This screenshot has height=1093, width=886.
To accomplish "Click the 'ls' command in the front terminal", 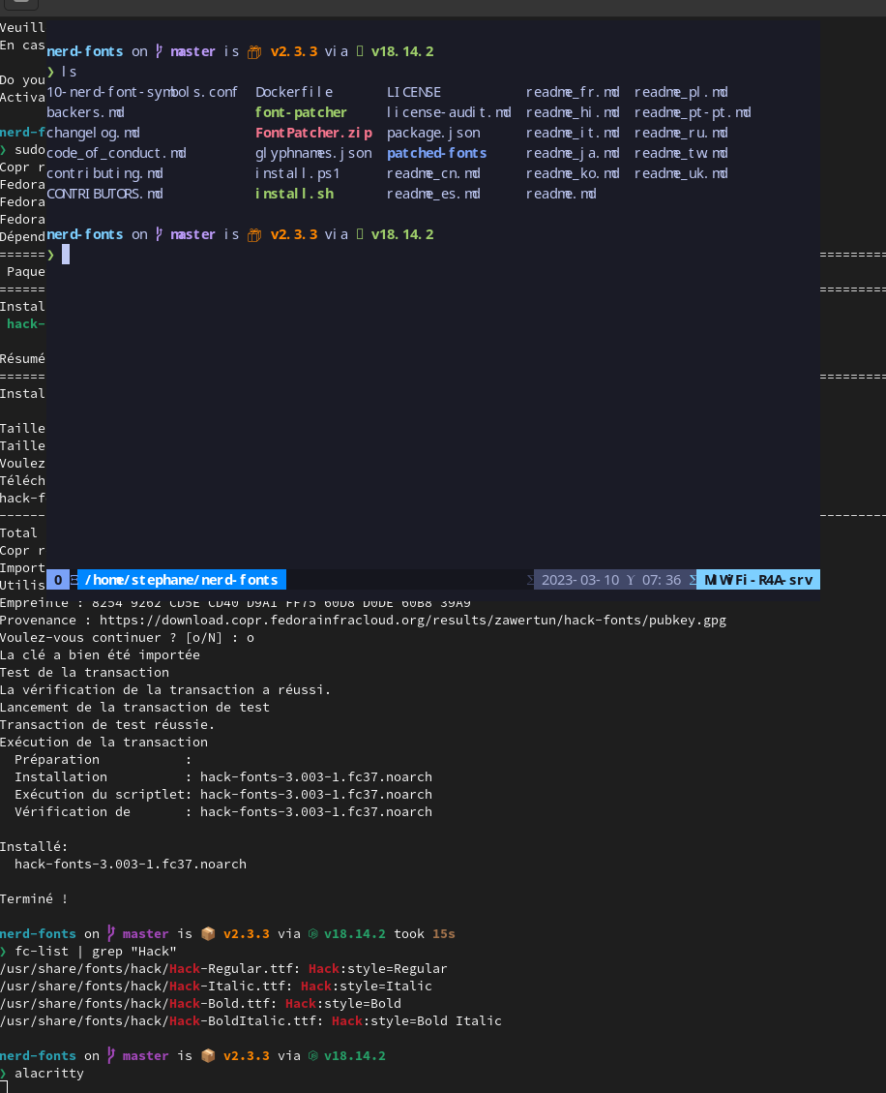I will tap(69, 71).
